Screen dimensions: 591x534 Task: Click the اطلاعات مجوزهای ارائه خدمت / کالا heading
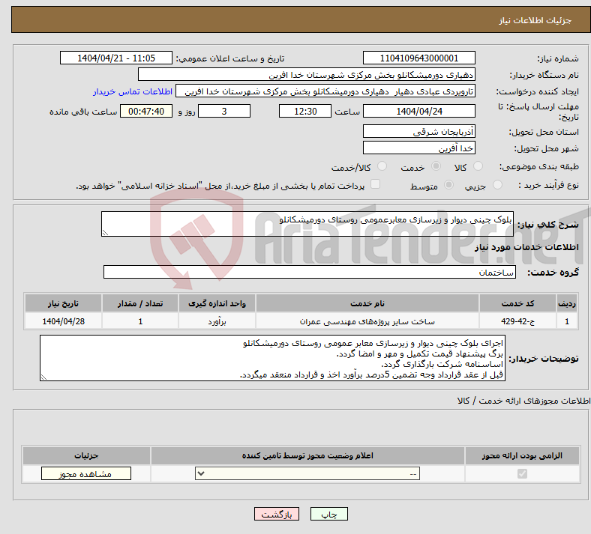(x=523, y=401)
